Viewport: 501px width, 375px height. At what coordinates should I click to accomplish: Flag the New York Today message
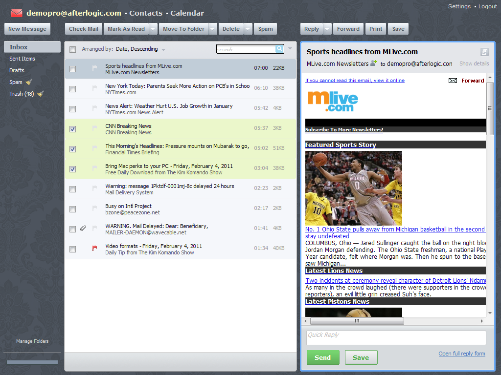95,88
